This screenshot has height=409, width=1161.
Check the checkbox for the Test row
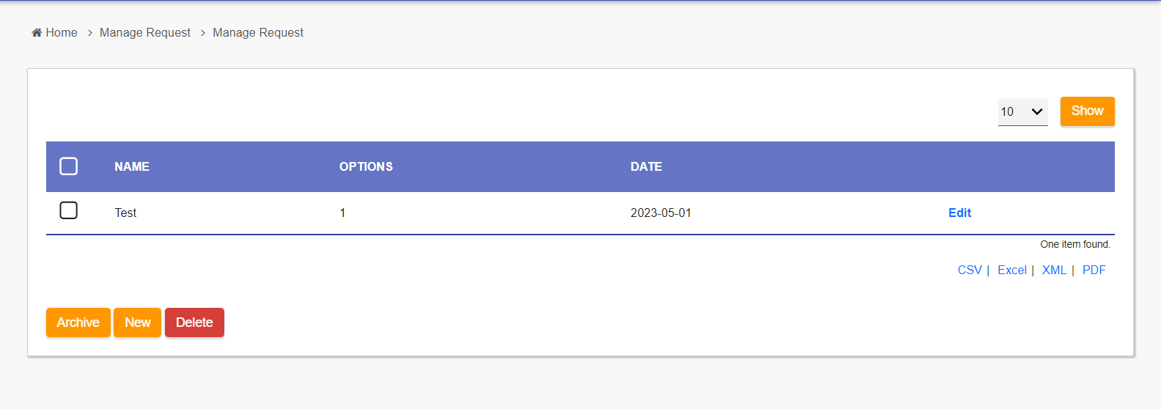pos(69,211)
